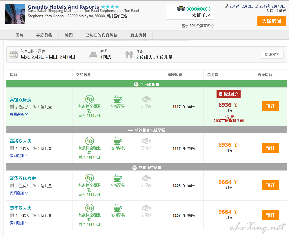Book the 高级双床房 with 预订

[x=270, y=106]
